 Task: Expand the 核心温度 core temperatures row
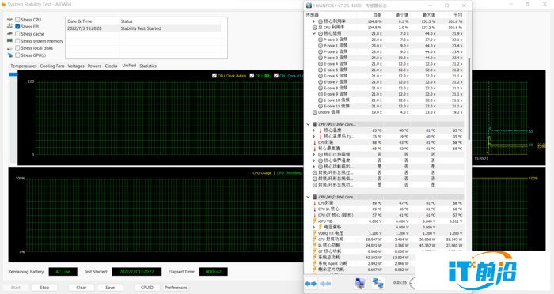point(313,130)
